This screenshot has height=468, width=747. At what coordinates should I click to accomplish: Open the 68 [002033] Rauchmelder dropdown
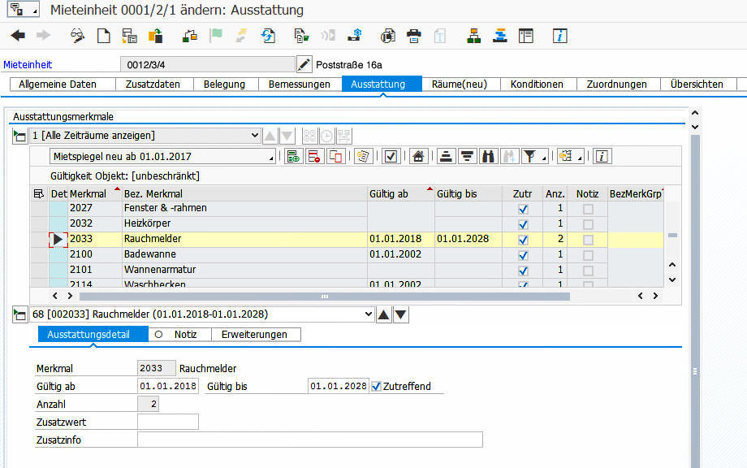pos(369,314)
